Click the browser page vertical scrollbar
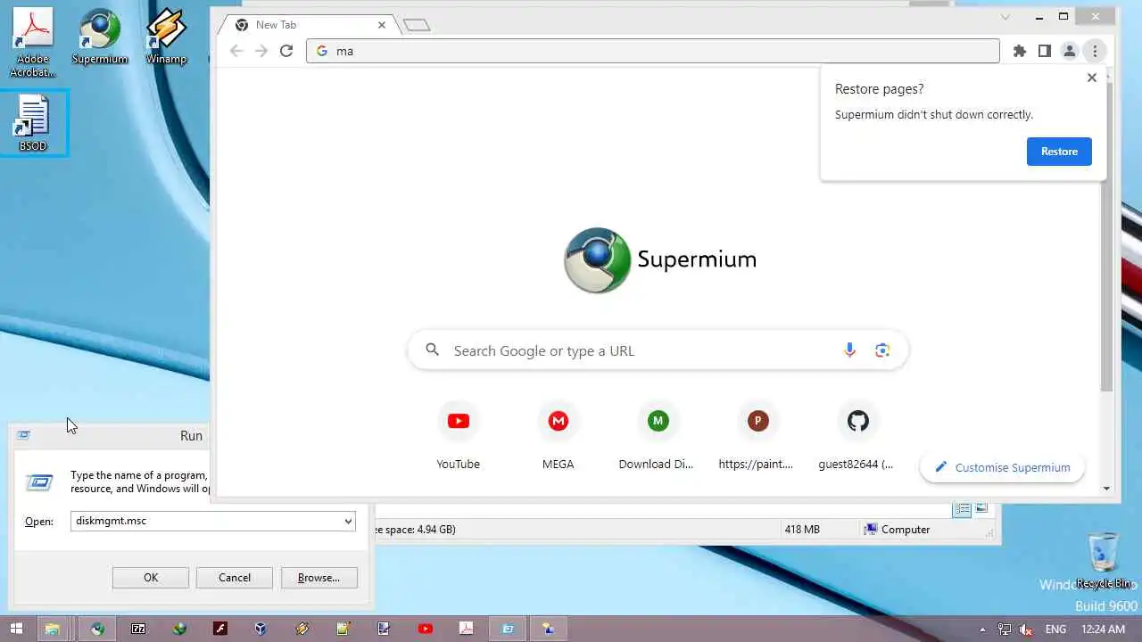 click(1106, 237)
